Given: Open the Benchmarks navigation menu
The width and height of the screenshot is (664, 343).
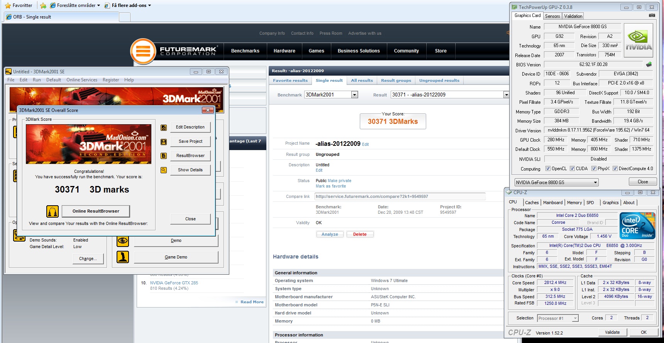Looking at the screenshot, I should (245, 51).
